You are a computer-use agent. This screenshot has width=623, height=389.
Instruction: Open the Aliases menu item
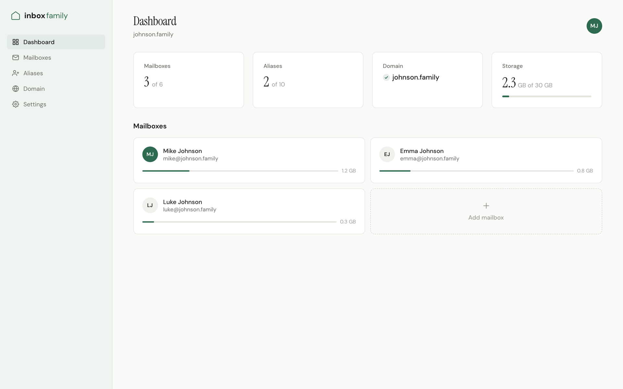(x=56, y=73)
